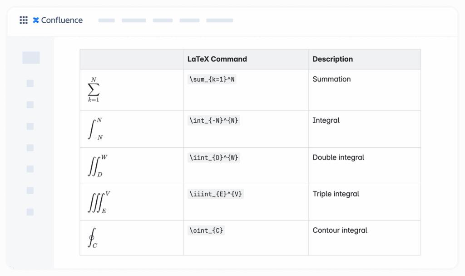This screenshot has width=465, height=276.
Task: Click the Confluence logo icon
Action: pos(35,20)
